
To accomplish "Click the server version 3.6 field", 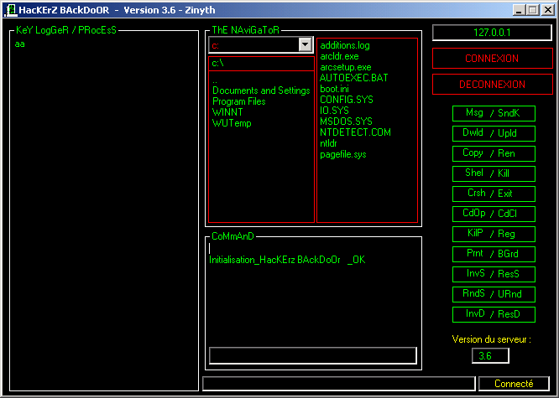I will click(x=489, y=356).
